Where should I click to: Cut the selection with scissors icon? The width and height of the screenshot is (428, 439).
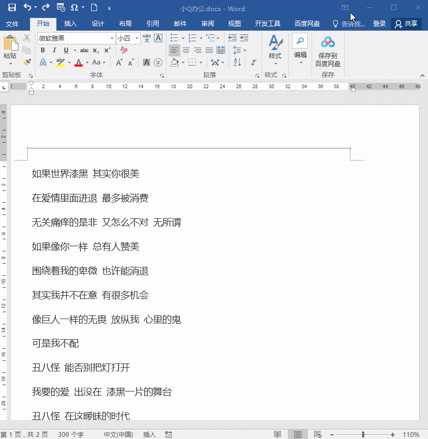27,38
